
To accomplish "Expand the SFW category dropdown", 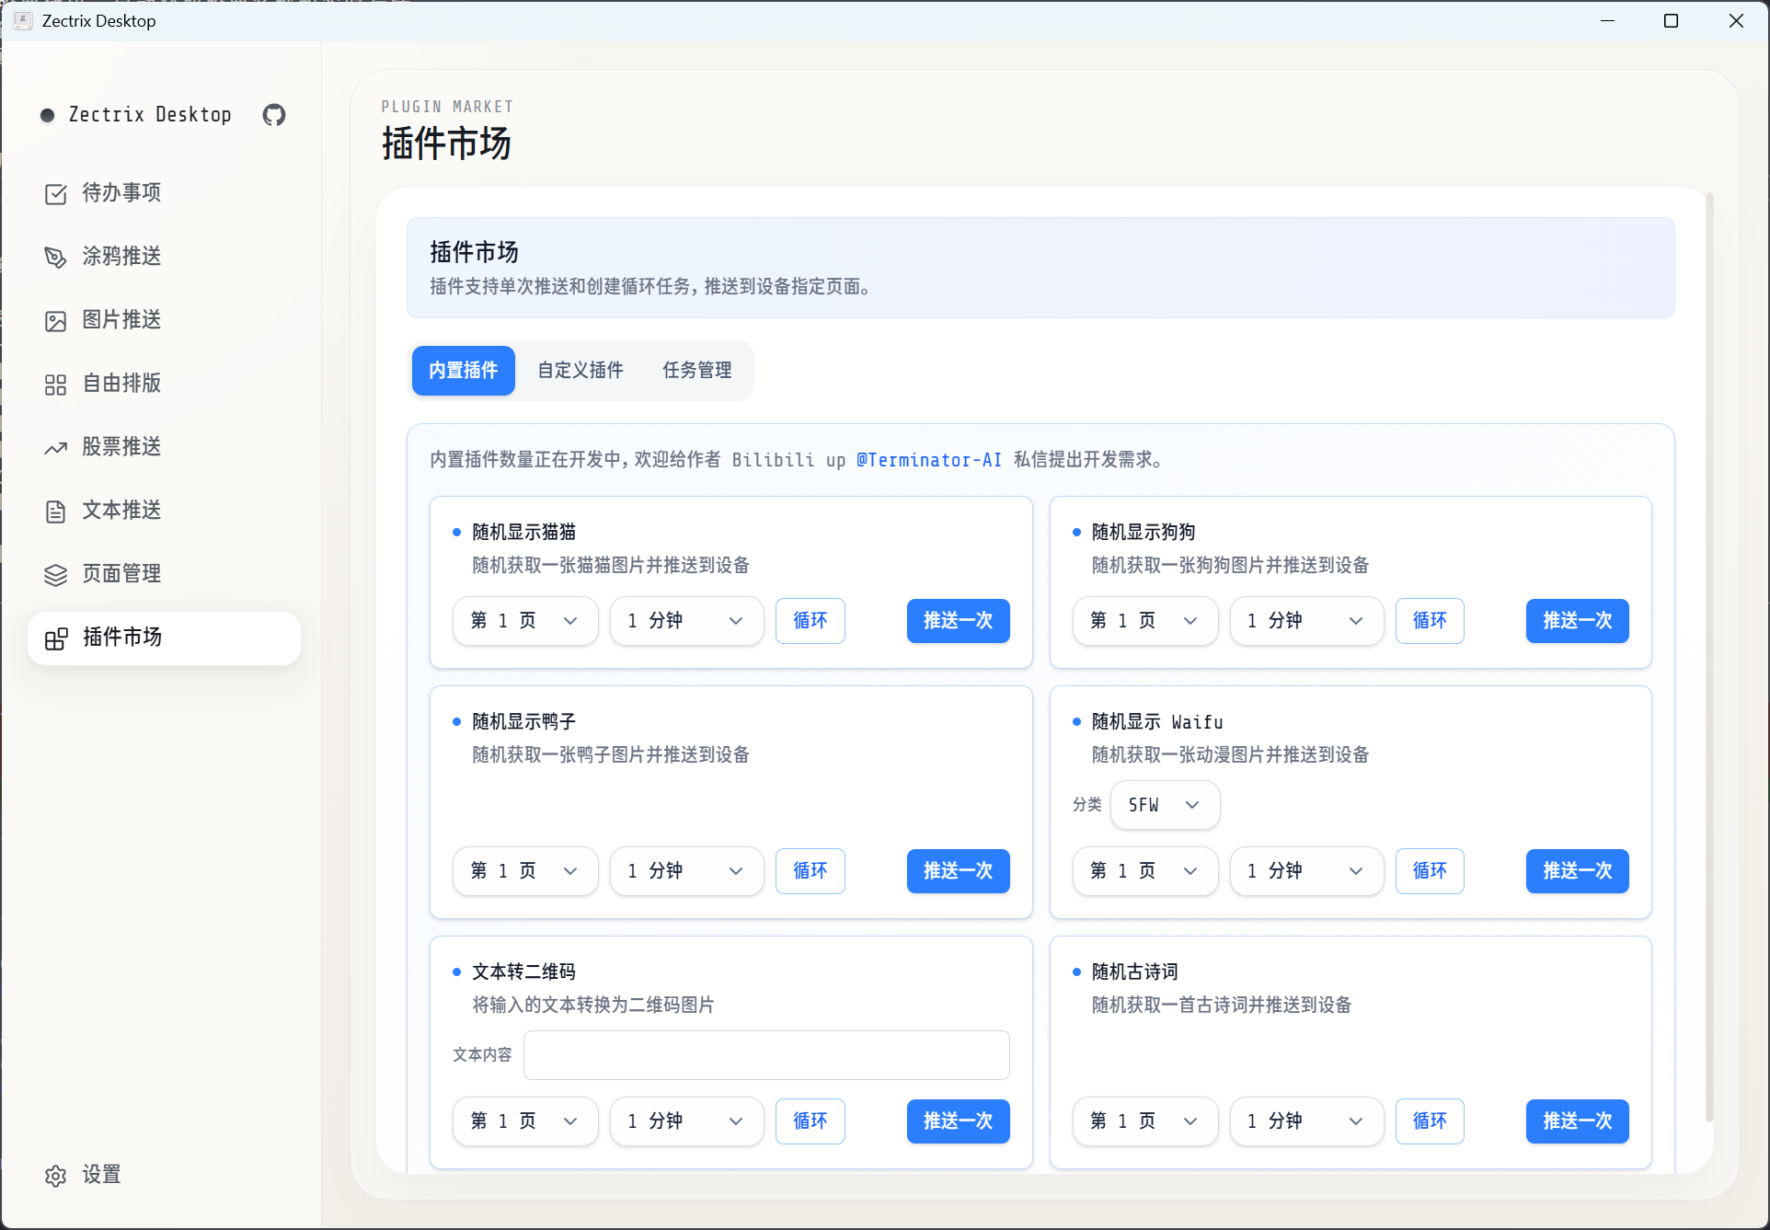I will (1164, 805).
